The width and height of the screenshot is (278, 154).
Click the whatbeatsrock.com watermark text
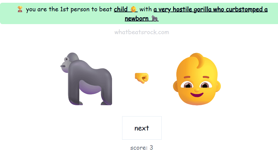pos(142,32)
